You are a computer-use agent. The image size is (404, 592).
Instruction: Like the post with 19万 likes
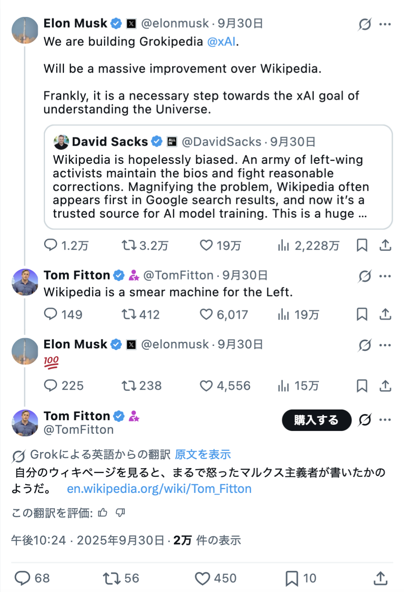(x=206, y=245)
